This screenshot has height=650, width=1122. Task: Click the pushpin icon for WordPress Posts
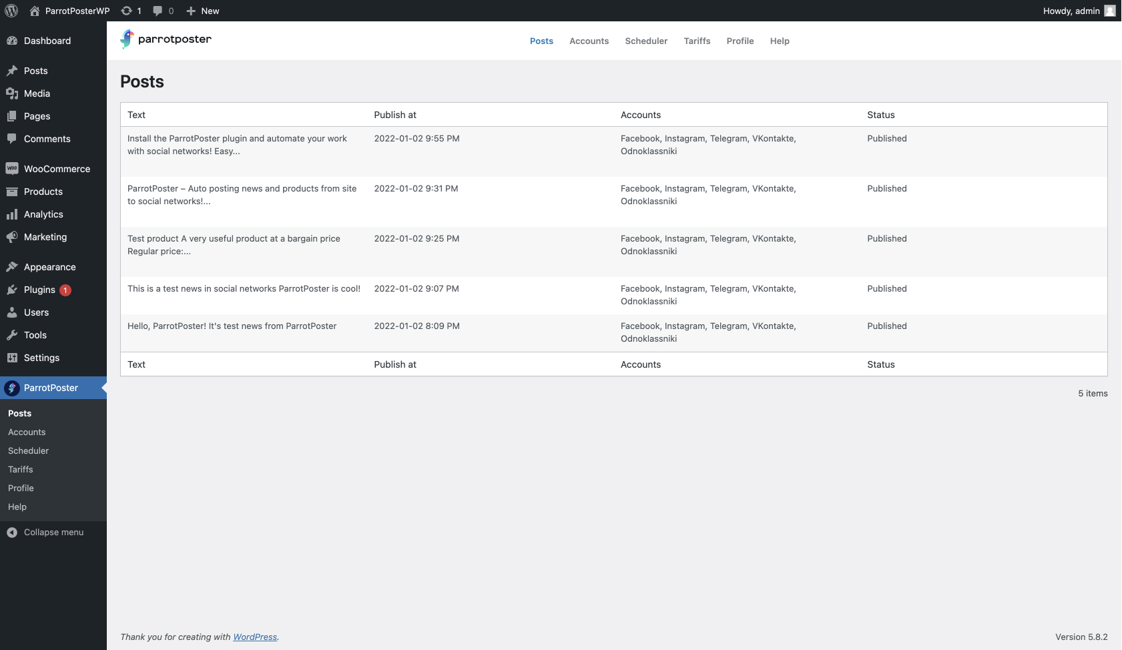coord(12,71)
